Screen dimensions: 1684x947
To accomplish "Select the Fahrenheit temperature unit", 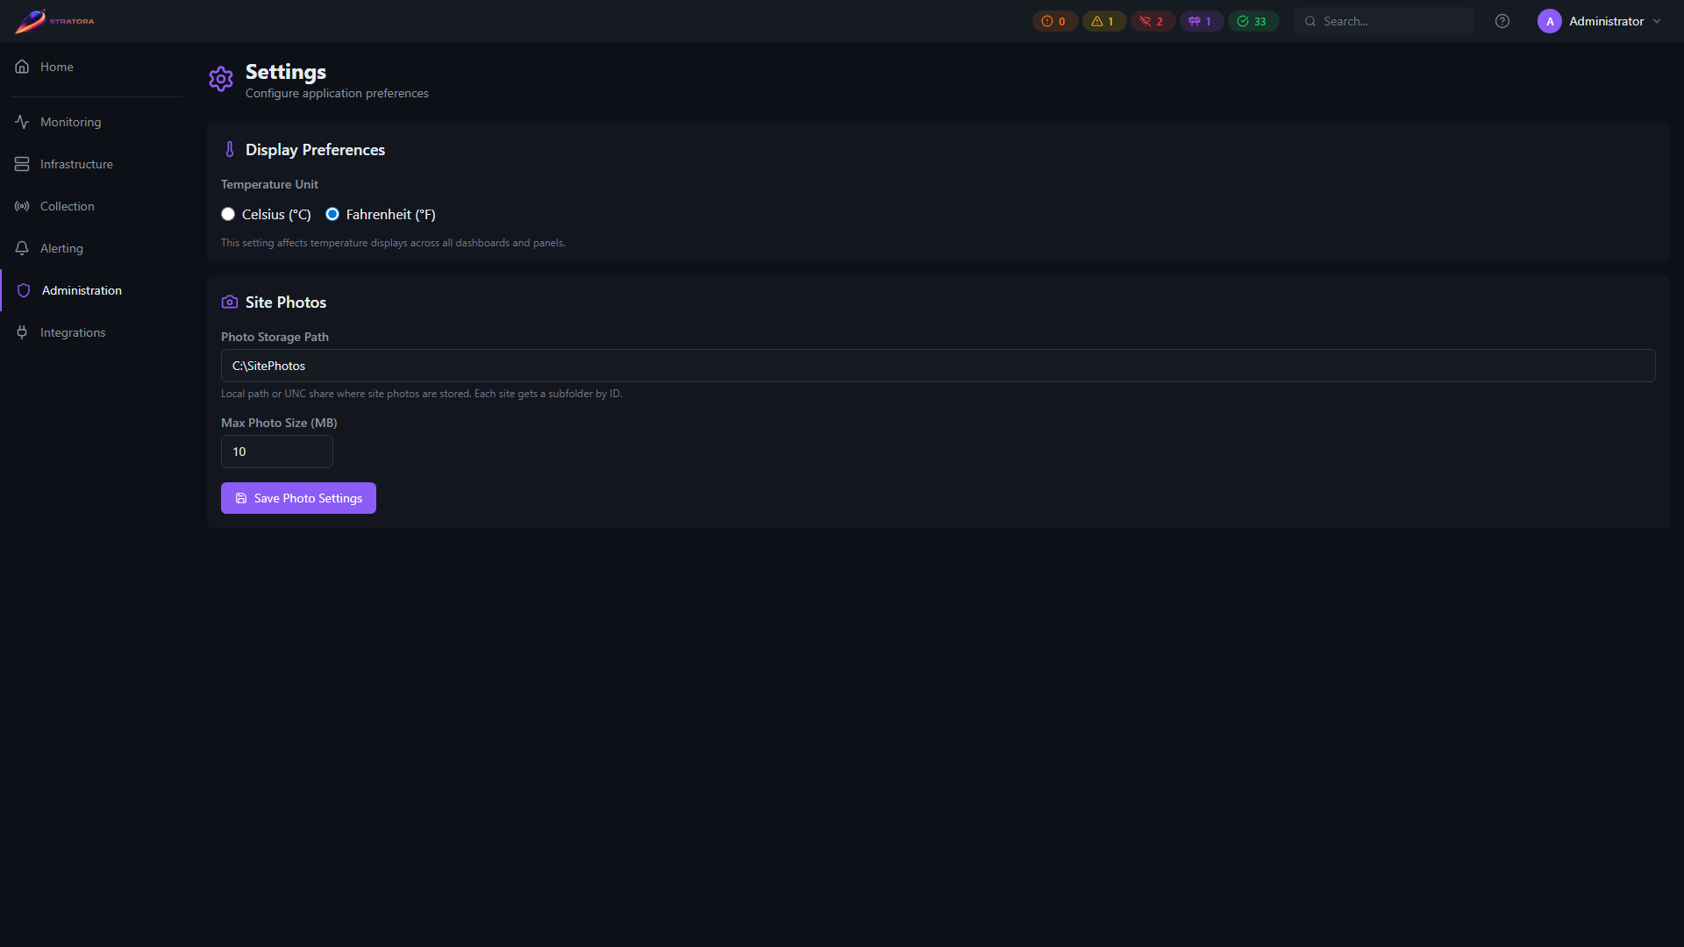I will click(x=332, y=214).
